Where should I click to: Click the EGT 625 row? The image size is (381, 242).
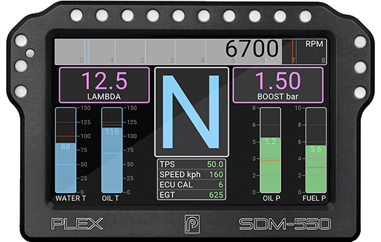tap(191, 195)
